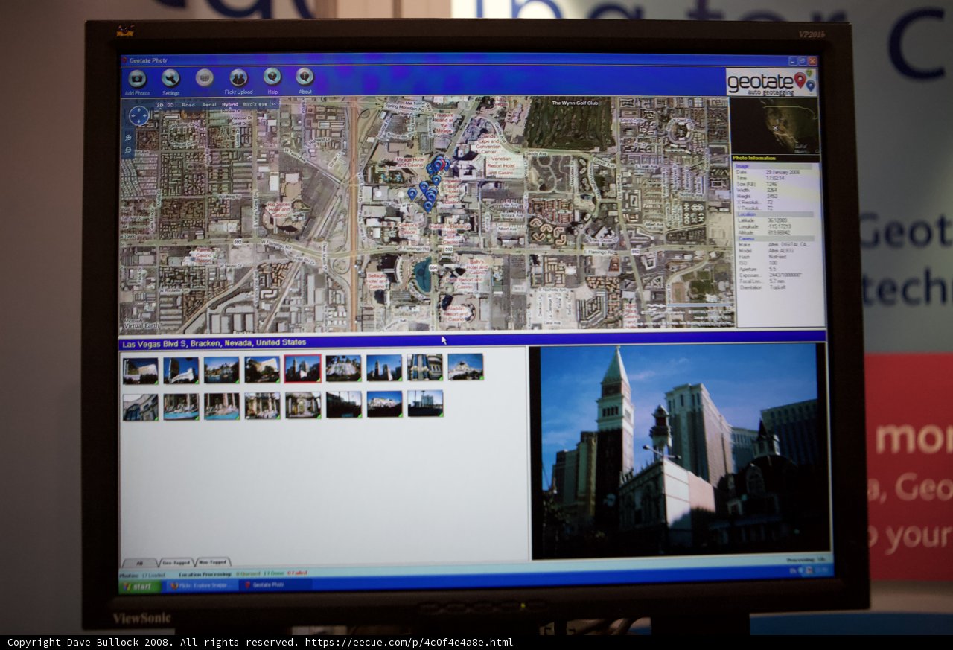Click the large preview photo of the tower
Image resolution: width=953 pixels, height=650 pixels.
tap(679, 451)
